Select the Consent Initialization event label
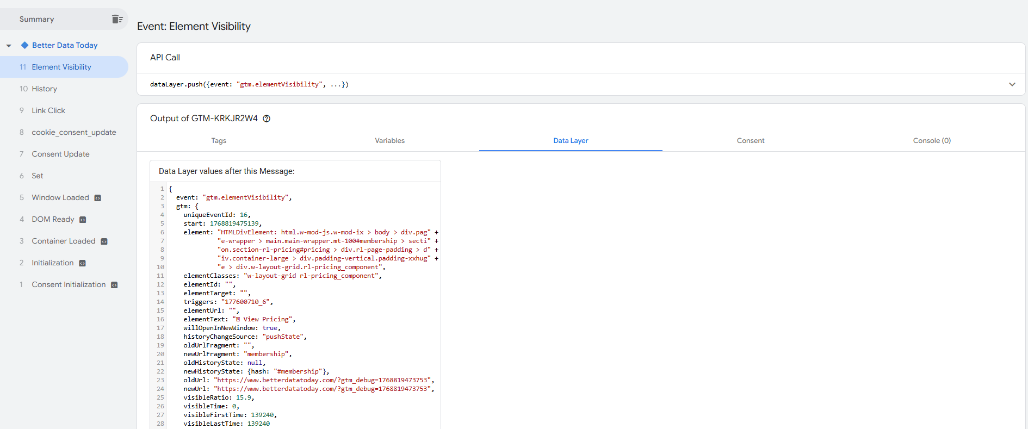Screen dimensions: 1028x429 click(69, 284)
